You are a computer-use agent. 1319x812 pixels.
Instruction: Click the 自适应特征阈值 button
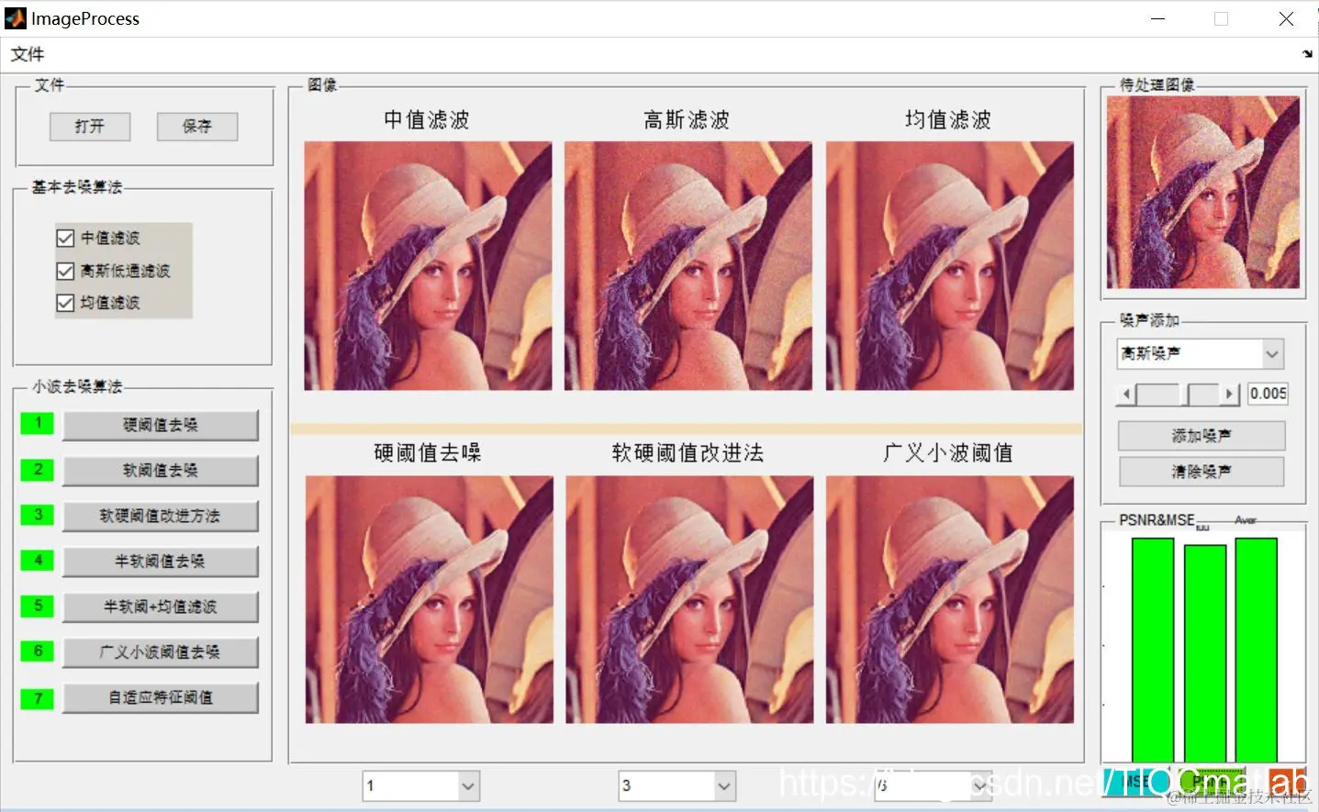coord(161,697)
